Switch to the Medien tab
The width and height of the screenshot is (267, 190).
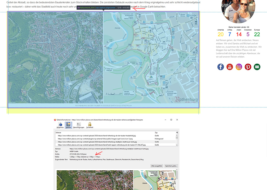coord(68,125)
